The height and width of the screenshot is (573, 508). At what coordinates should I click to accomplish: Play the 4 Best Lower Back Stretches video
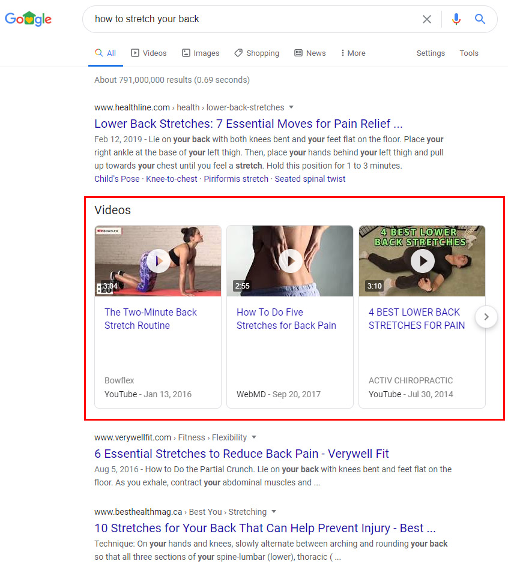[x=422, y=261]
